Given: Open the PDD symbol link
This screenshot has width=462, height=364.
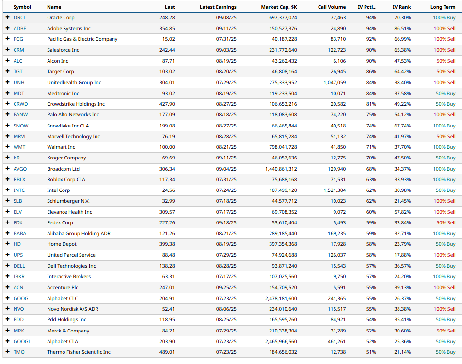Looking at the screenshot, I should (x=18, y=319).
